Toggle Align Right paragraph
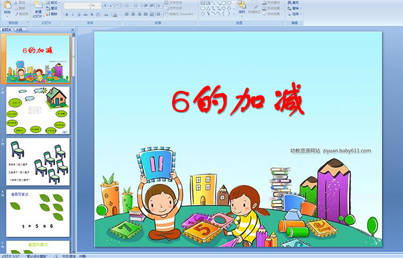 click(139, 14)
